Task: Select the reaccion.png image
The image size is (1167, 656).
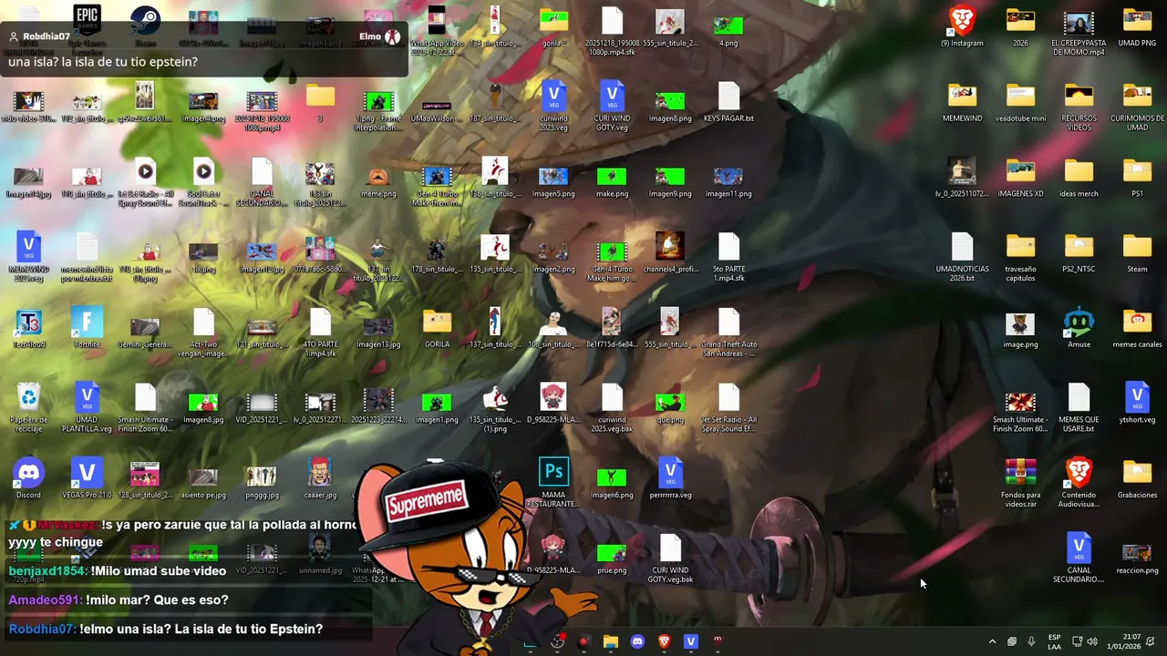Action: (1137, 554)
